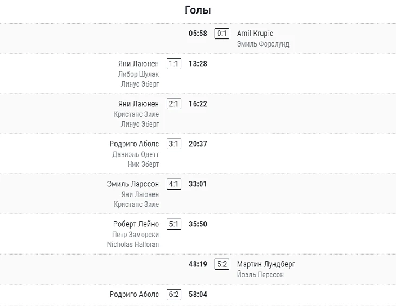Open Кристапс Зиле under 2:1 goal
The height and width of the screenshot is (306, 396).
point(136,114)
